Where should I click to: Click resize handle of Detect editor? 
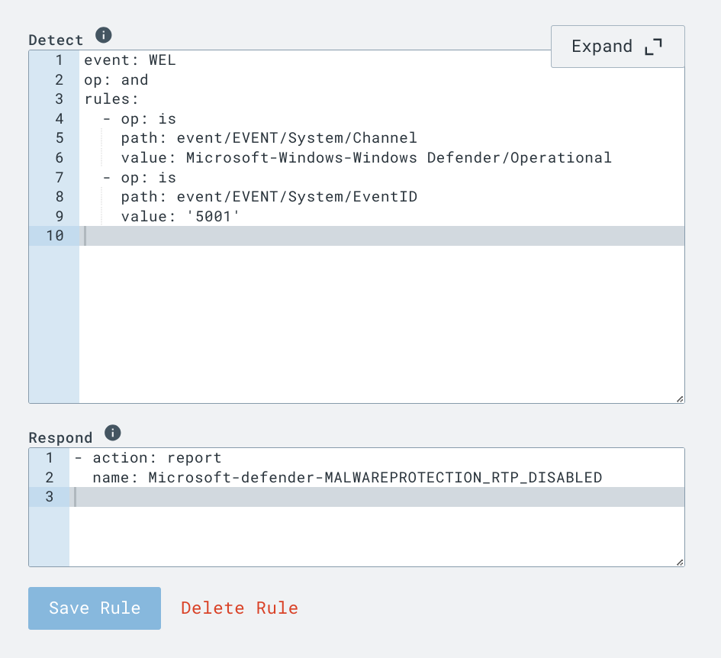tap(680, 399)
